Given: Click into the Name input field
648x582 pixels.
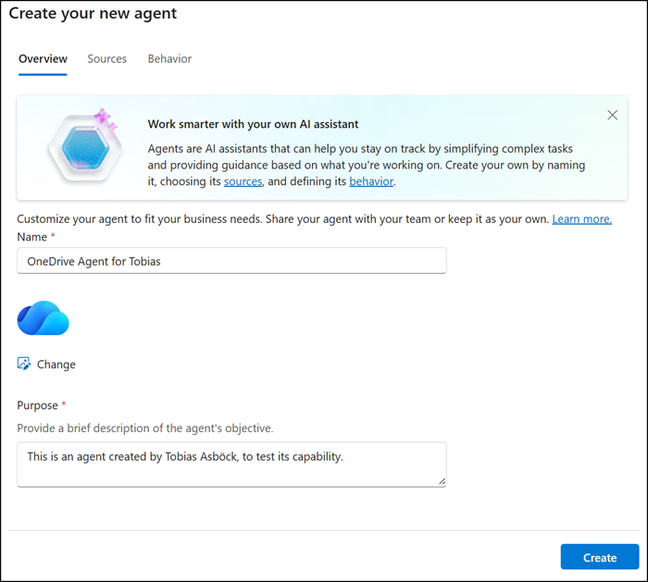Looking at the screenshot, I should 231,261.
